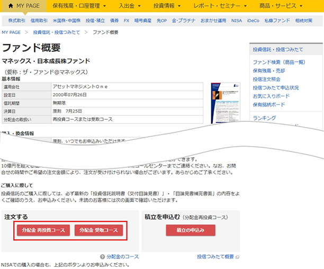Open 先OP section

coord(161,21)
